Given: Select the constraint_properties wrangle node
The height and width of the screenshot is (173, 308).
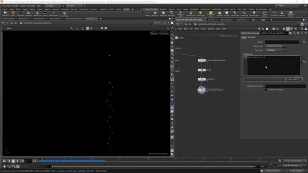Looking at the screenshot, I should pos(202,90).
